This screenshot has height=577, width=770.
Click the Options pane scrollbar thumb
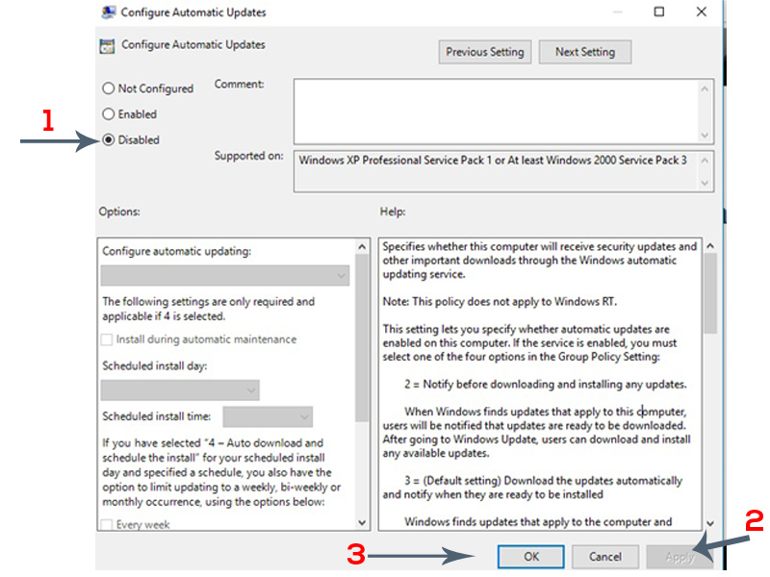(x=362, y=339)
